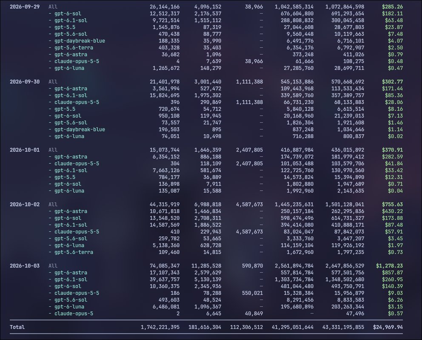
Task: Click gpt-6.1-sol in the $85.36 row
Action: point(71,95)
